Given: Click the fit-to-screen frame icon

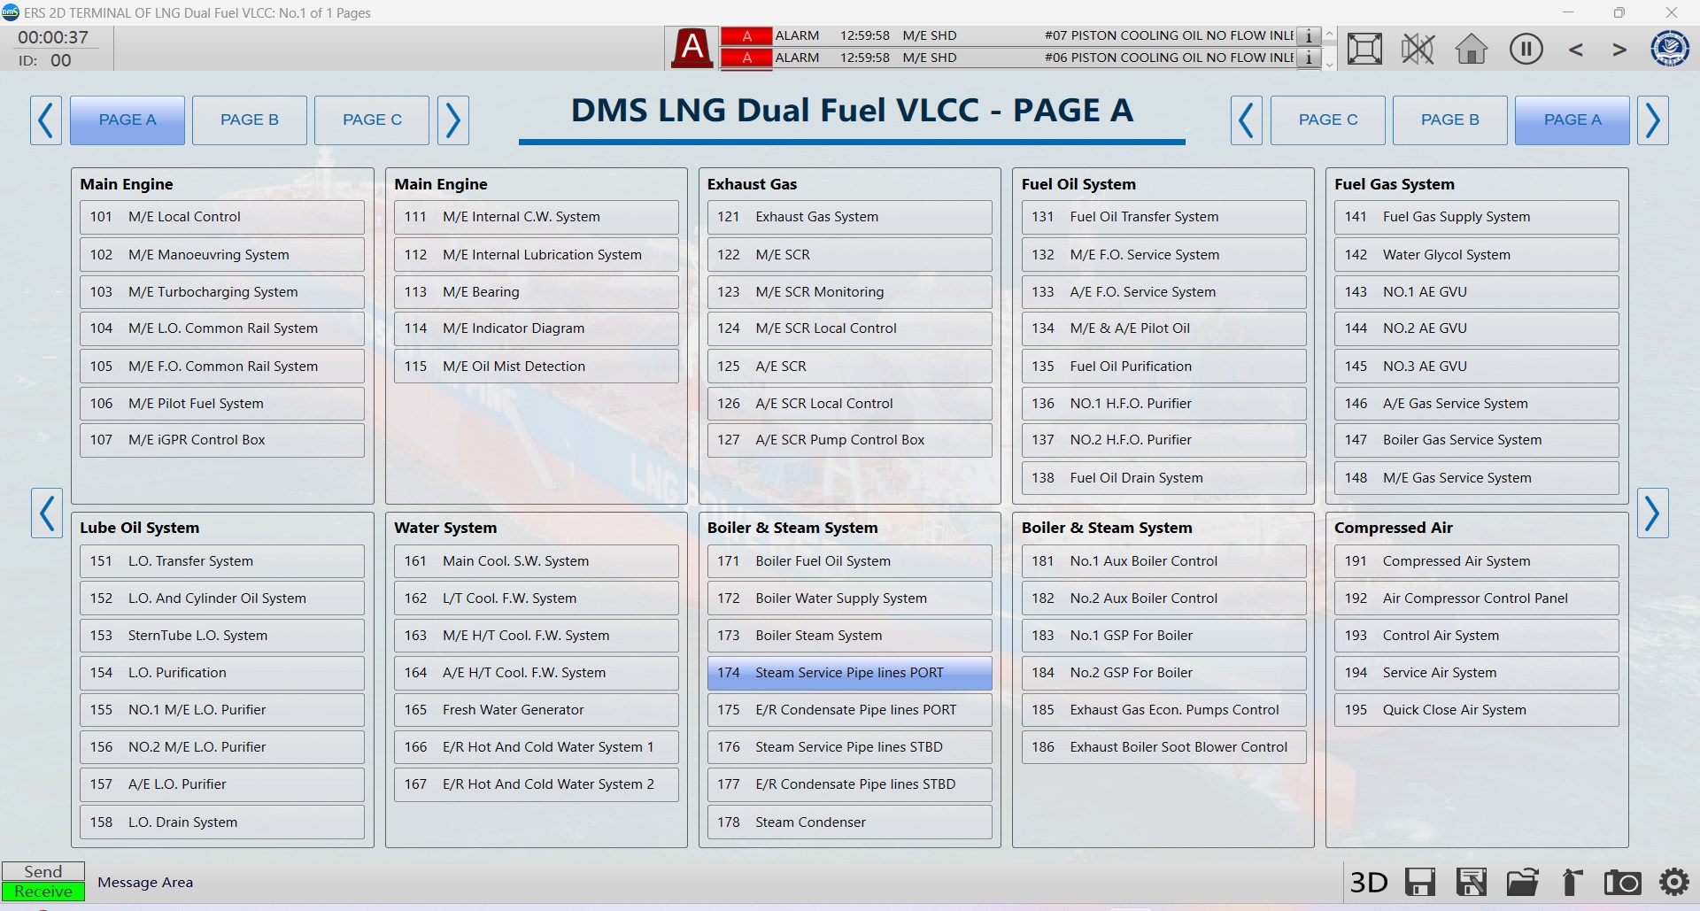Looking at the screenshot, I should click(1364, 49).
